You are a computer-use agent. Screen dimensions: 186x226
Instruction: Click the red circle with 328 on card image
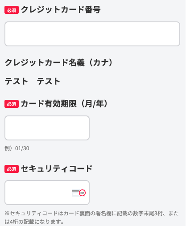click(x=82, y=193)
